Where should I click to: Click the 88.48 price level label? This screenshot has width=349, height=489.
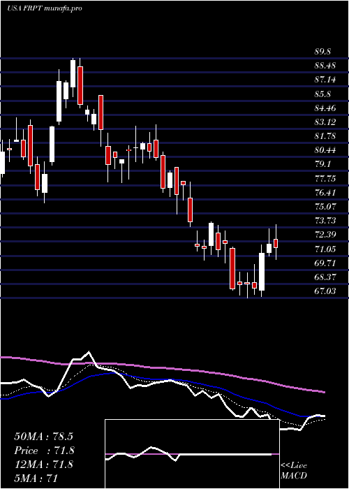click(x=325, y=66)
